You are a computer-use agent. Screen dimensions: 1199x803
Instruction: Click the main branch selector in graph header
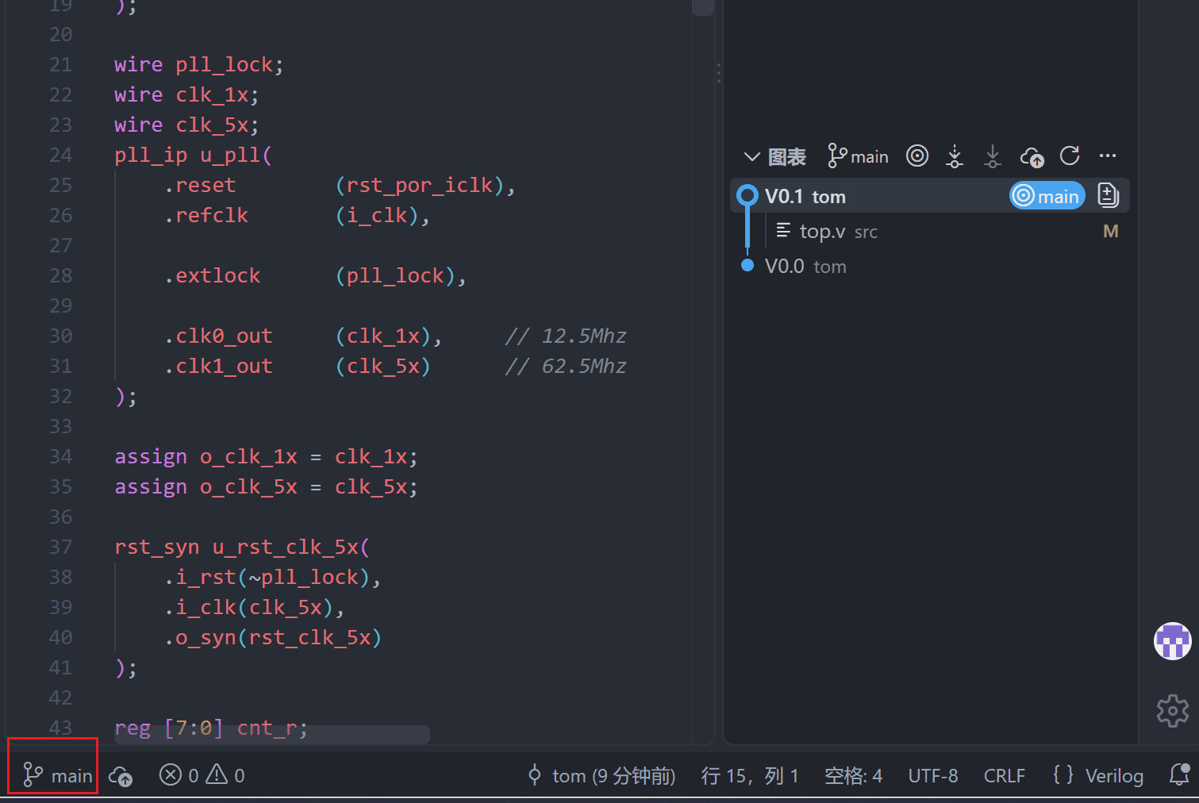(858, 156)
